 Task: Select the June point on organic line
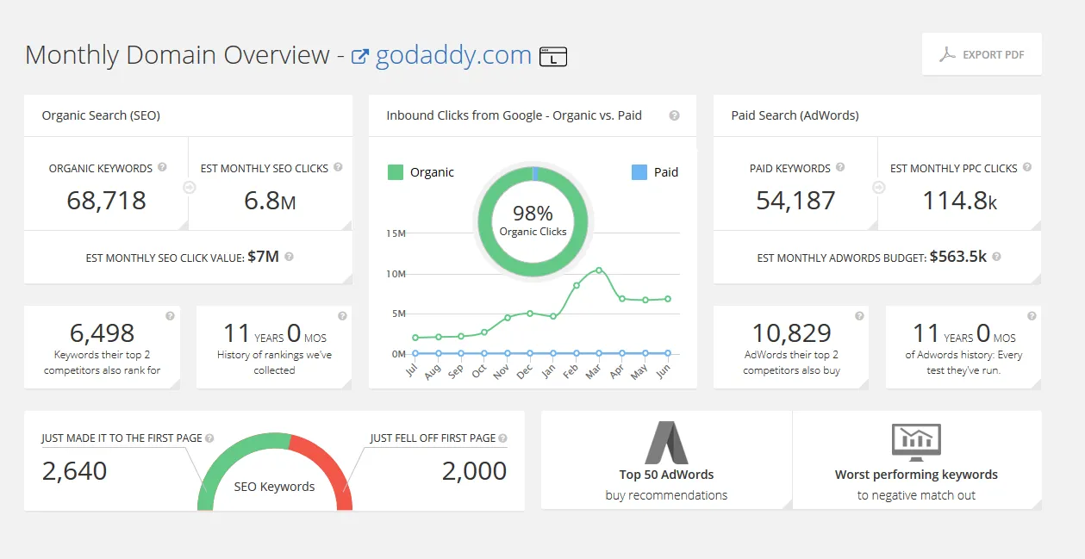668,299
